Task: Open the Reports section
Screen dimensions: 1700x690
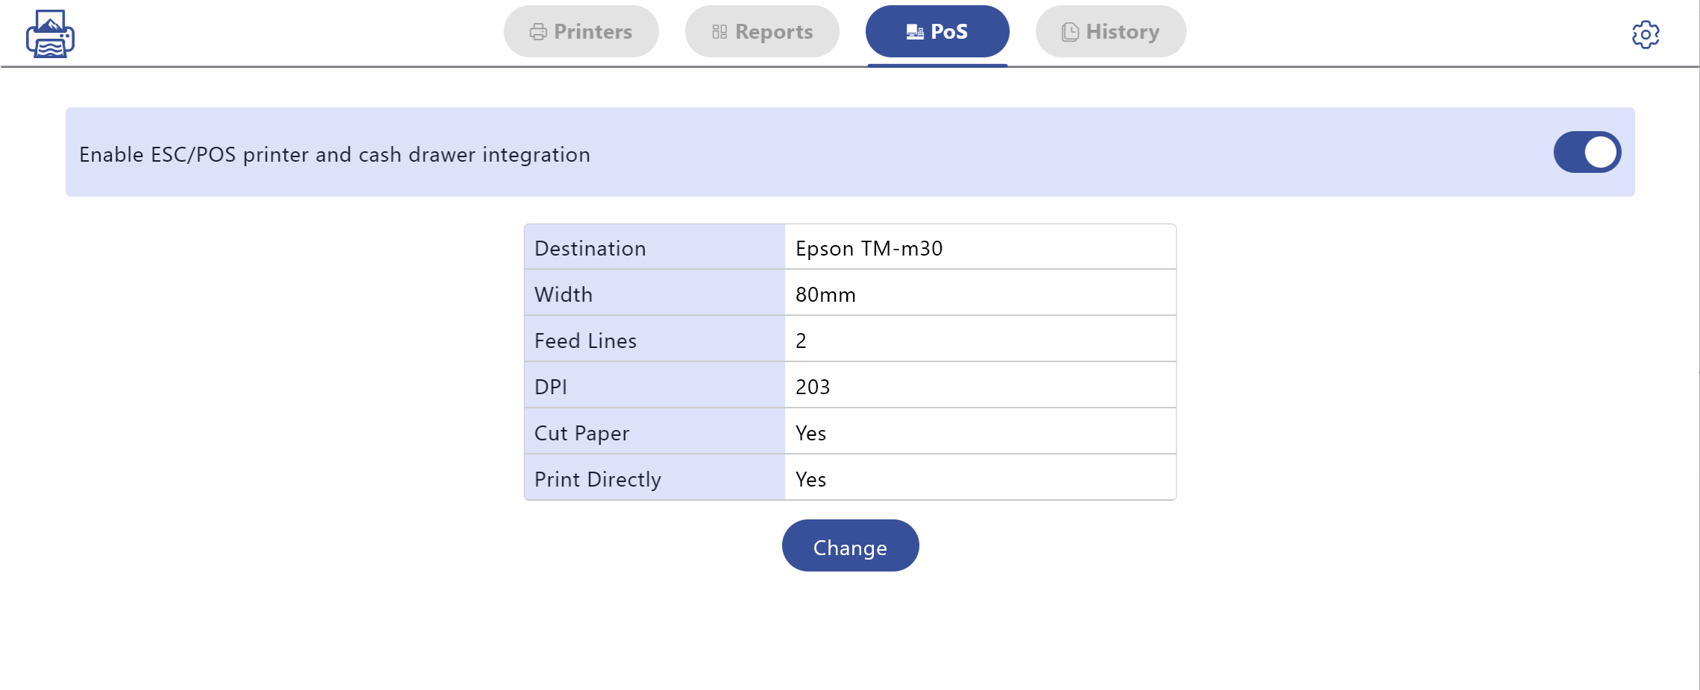Action: click(x=761, y=31)
